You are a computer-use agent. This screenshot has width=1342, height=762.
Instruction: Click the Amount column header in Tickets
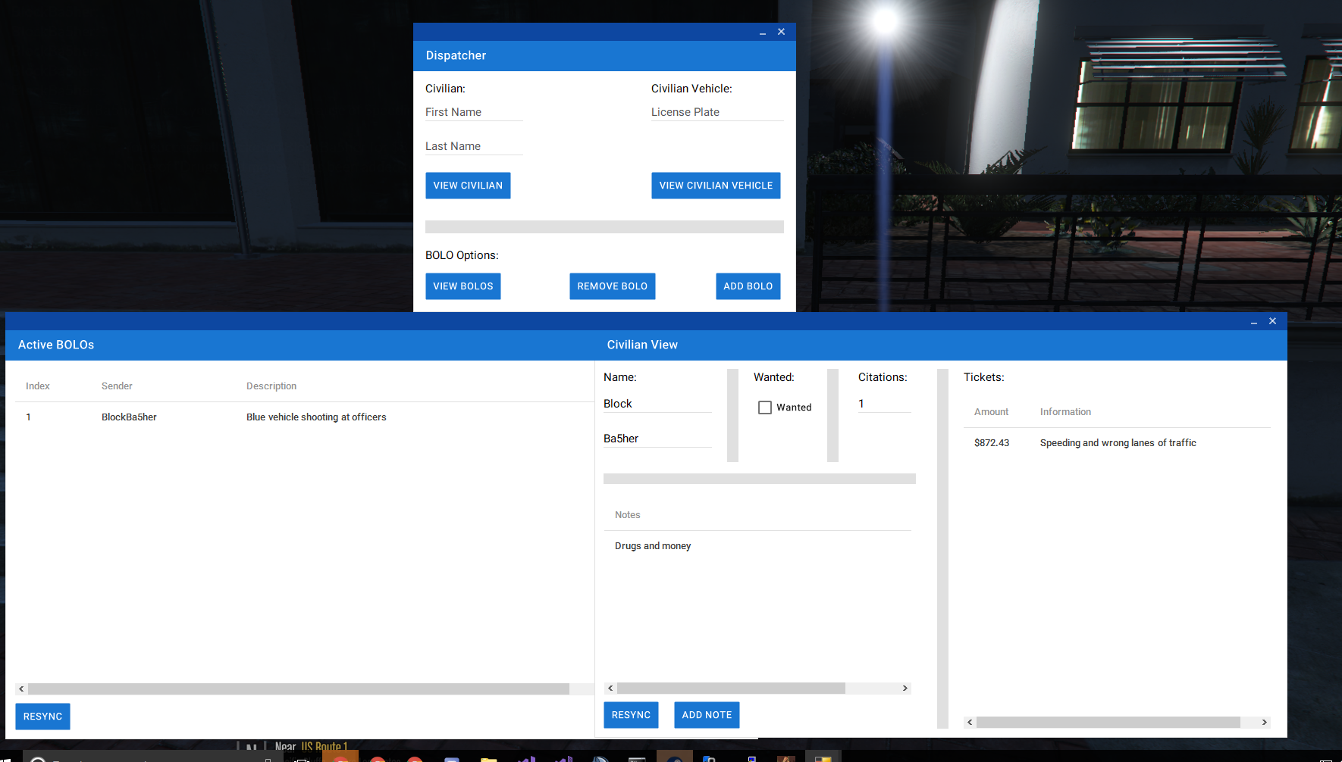pos(991,412)
